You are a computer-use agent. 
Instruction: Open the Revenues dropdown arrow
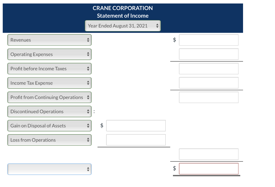pos(88,40)
